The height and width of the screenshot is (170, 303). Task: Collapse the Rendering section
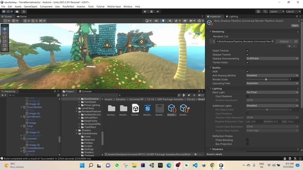coord(210,32)
